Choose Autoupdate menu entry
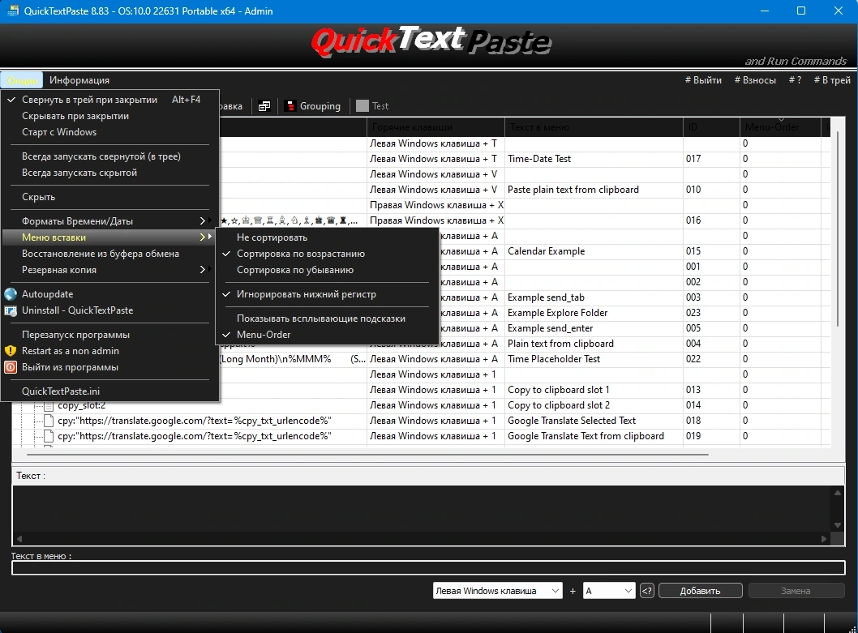This screenshot has width=858, height=633. pos(110,294)
